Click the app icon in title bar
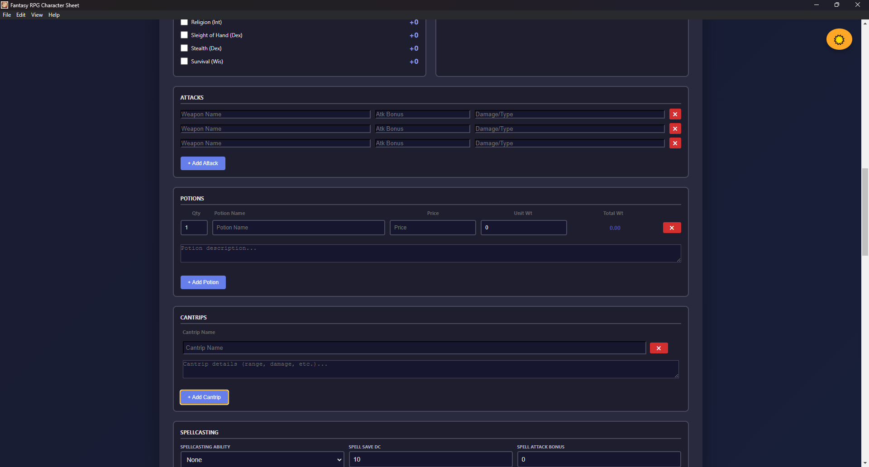Viewport: 869px width, 467px height. click(5, 5)
